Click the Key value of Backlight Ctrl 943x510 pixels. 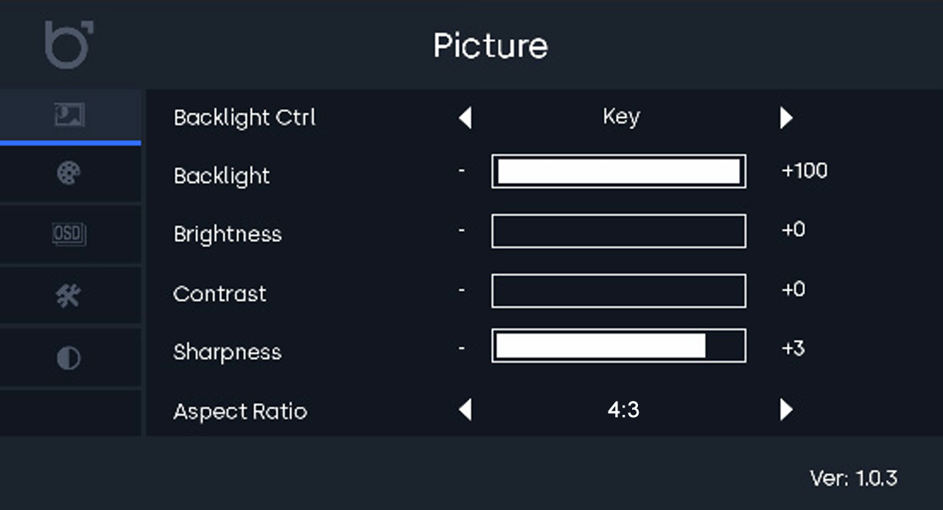tap(621, 117)
